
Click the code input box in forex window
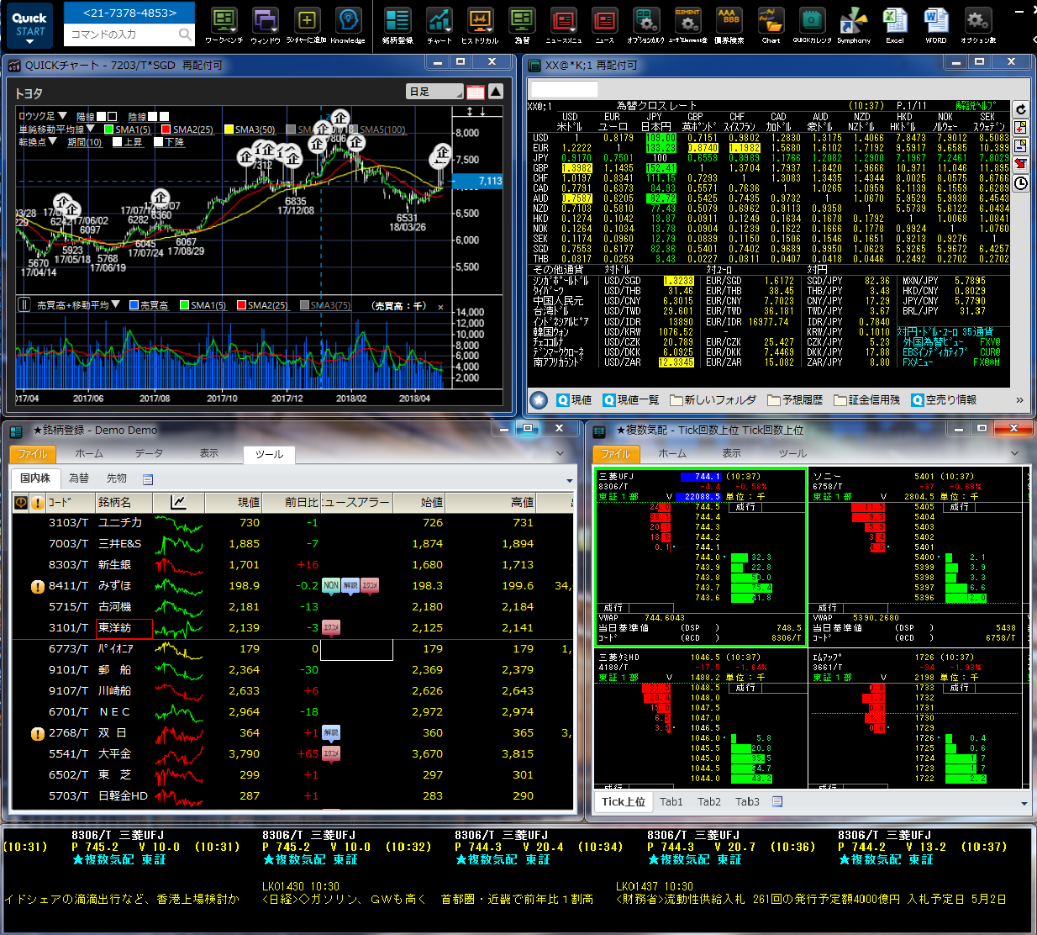pyautogui.click(x=565, y=89)
